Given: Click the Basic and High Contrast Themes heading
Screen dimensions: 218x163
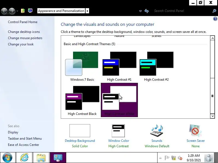Looking at the screenshot, I should click(89, 44).
